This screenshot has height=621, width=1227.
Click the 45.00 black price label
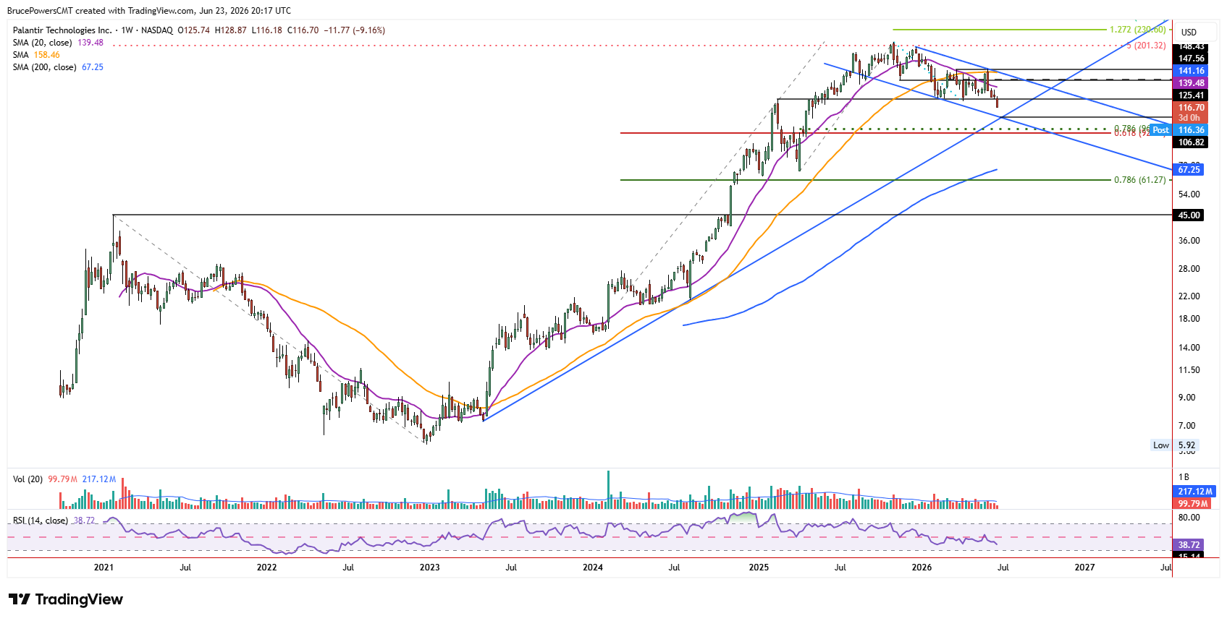click(1189, 215)
